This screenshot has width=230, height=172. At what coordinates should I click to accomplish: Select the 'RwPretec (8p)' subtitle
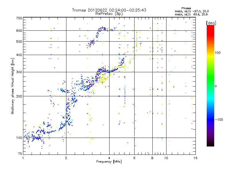pyautogui.click(x=109, y=14)
